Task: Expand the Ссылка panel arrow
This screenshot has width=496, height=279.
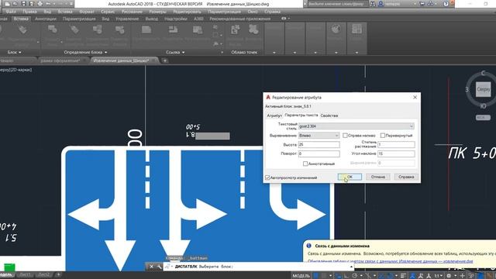Action: [x=184, y=52]
